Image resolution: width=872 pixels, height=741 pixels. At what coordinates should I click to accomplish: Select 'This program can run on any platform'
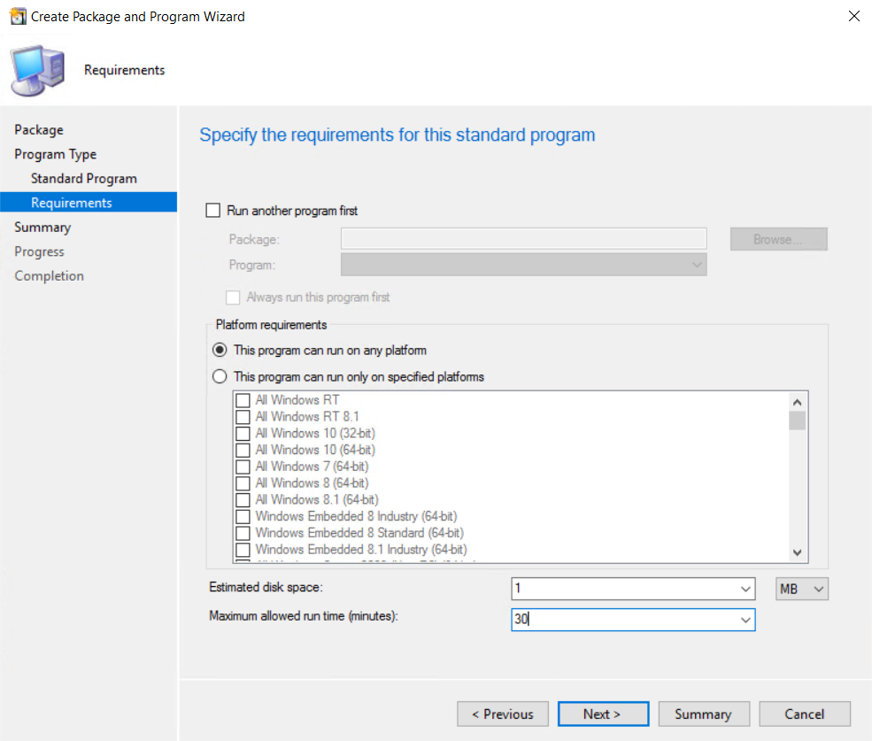point(220,350)
